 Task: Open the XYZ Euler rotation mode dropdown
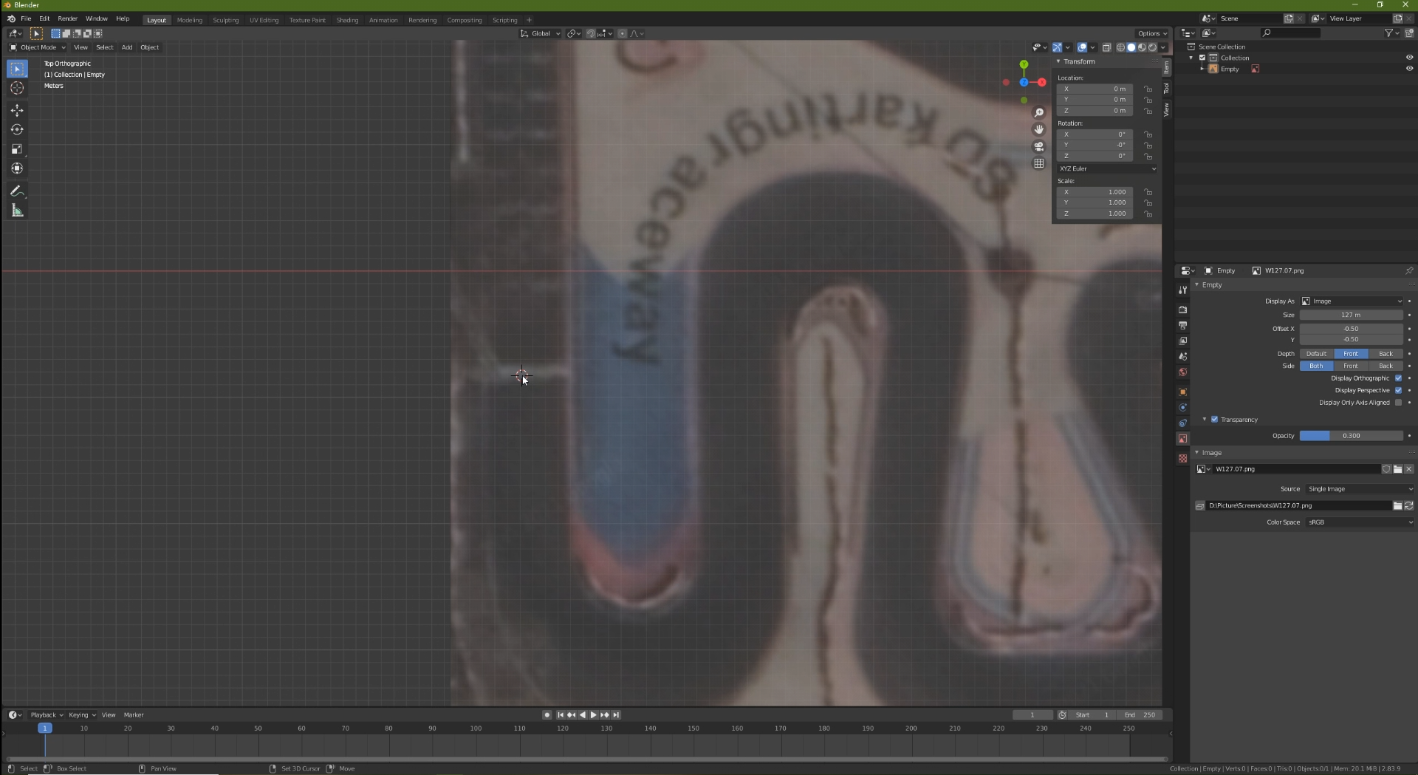1107,168
